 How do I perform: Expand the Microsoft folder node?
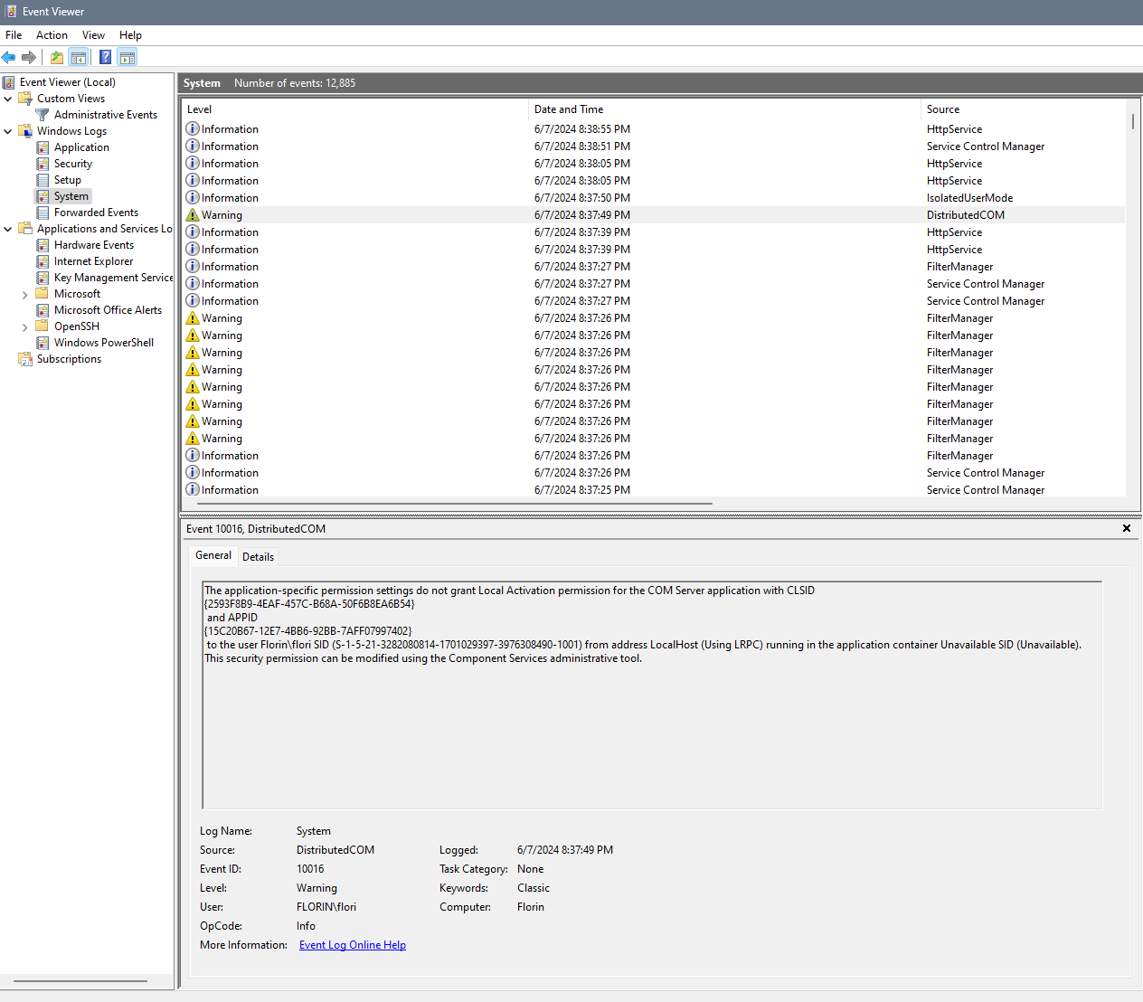pos(24,295)
